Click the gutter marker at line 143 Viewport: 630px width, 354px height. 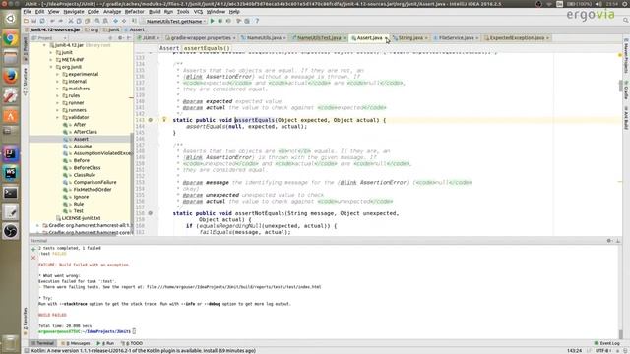[x=151, y=120]
